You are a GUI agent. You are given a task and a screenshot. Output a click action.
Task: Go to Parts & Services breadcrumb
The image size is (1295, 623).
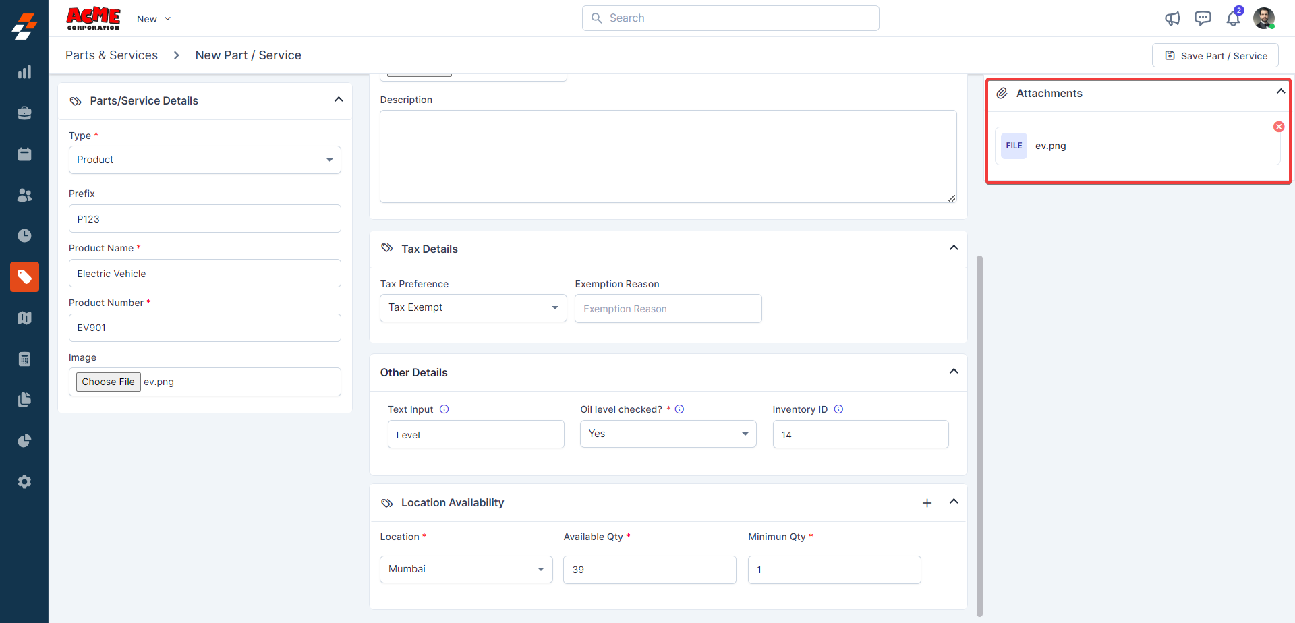111,55
